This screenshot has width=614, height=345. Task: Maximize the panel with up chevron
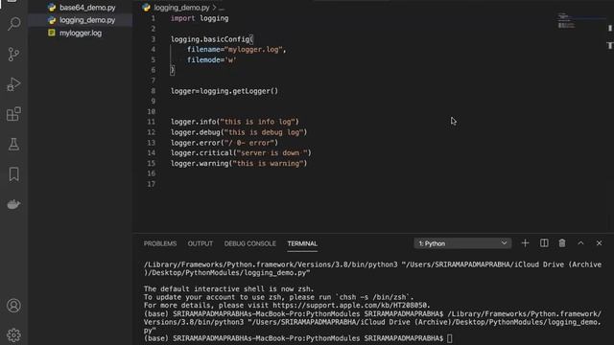click(x=580, y=243)
